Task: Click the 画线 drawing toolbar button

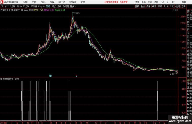Action: (160, 6)
